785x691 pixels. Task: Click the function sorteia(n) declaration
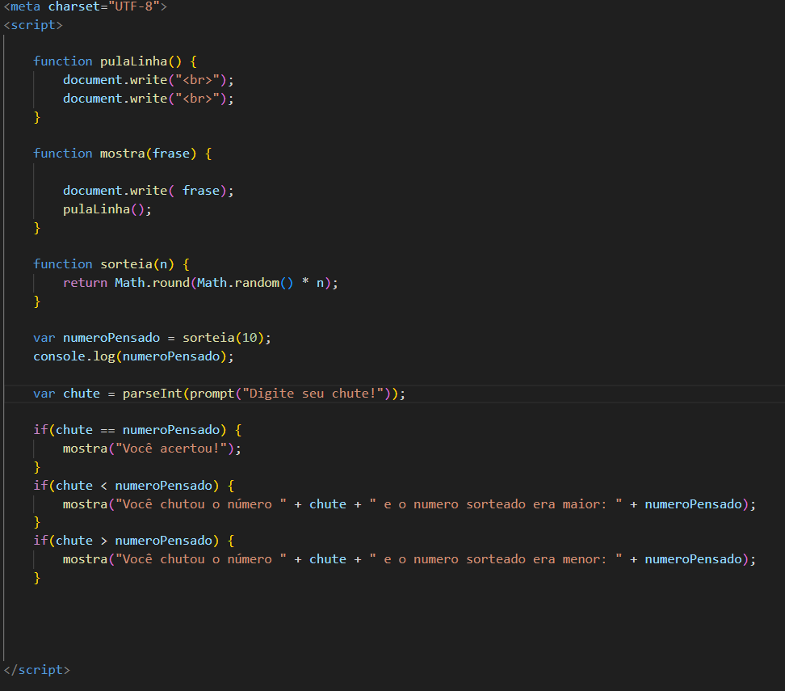pyautogui.click(x=111, y=264)
